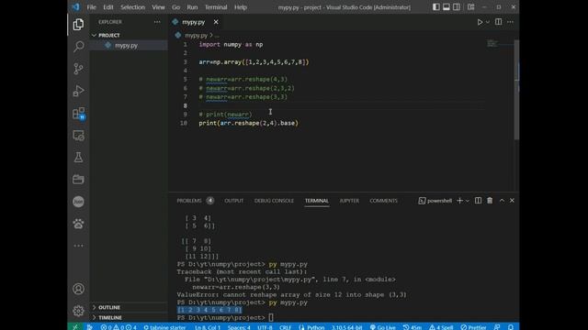
Task: Open the Remote Explorer view
Action: [78, 135]
